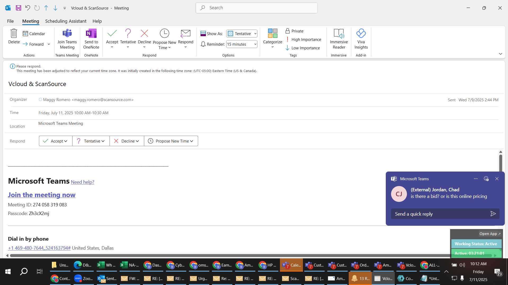The width and height of the screenshot is (508, 285).
Task: Click Join Teams Meeting in the ribbon
Action: tap(67, 39)
